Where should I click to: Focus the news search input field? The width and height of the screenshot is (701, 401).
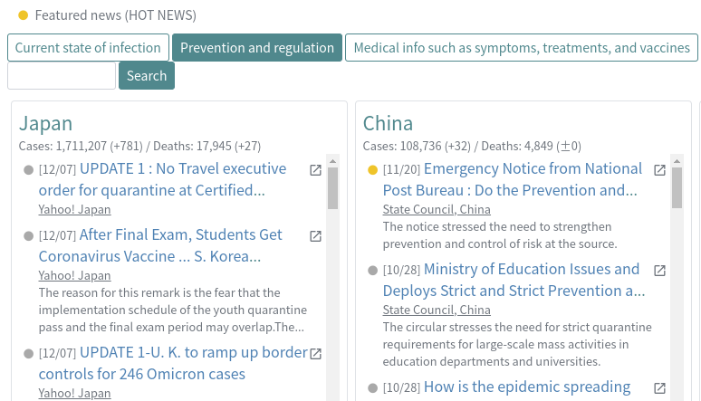click(x=62, y=75)
